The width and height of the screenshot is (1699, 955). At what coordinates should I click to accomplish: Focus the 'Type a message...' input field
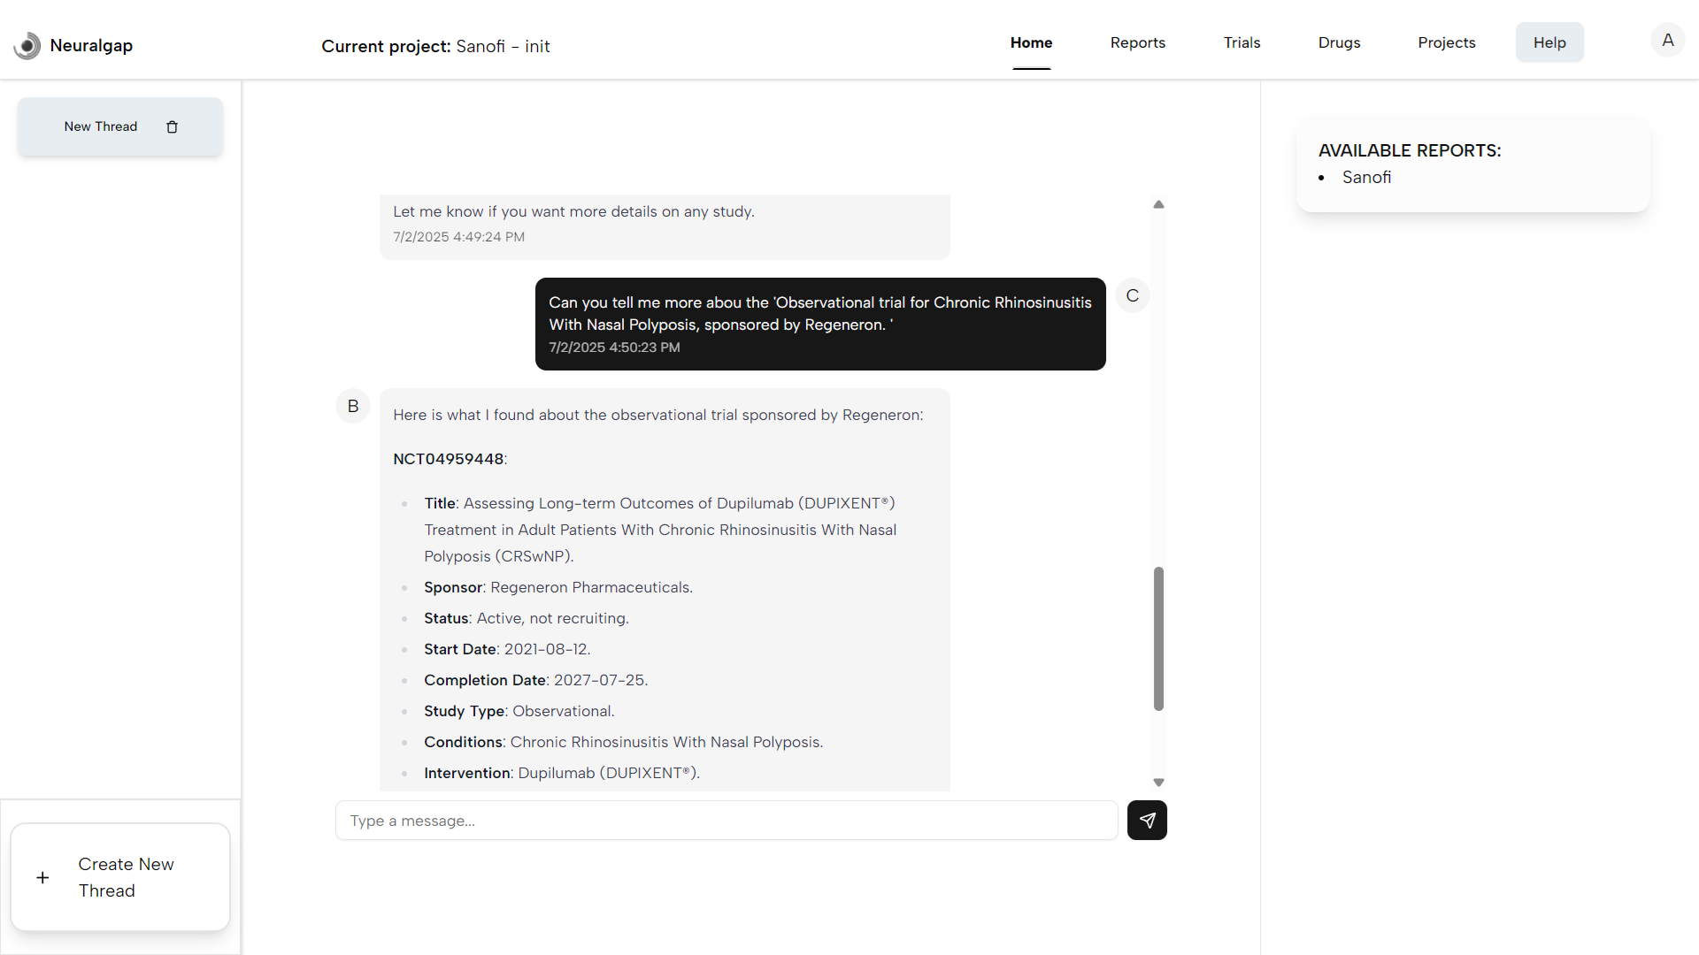[x=726, y=821]
